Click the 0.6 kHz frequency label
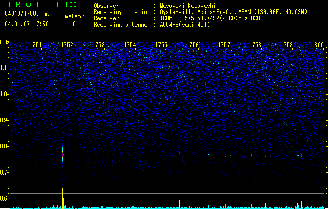The width and height of the screenshot is (329, 209). click(4, 199)
